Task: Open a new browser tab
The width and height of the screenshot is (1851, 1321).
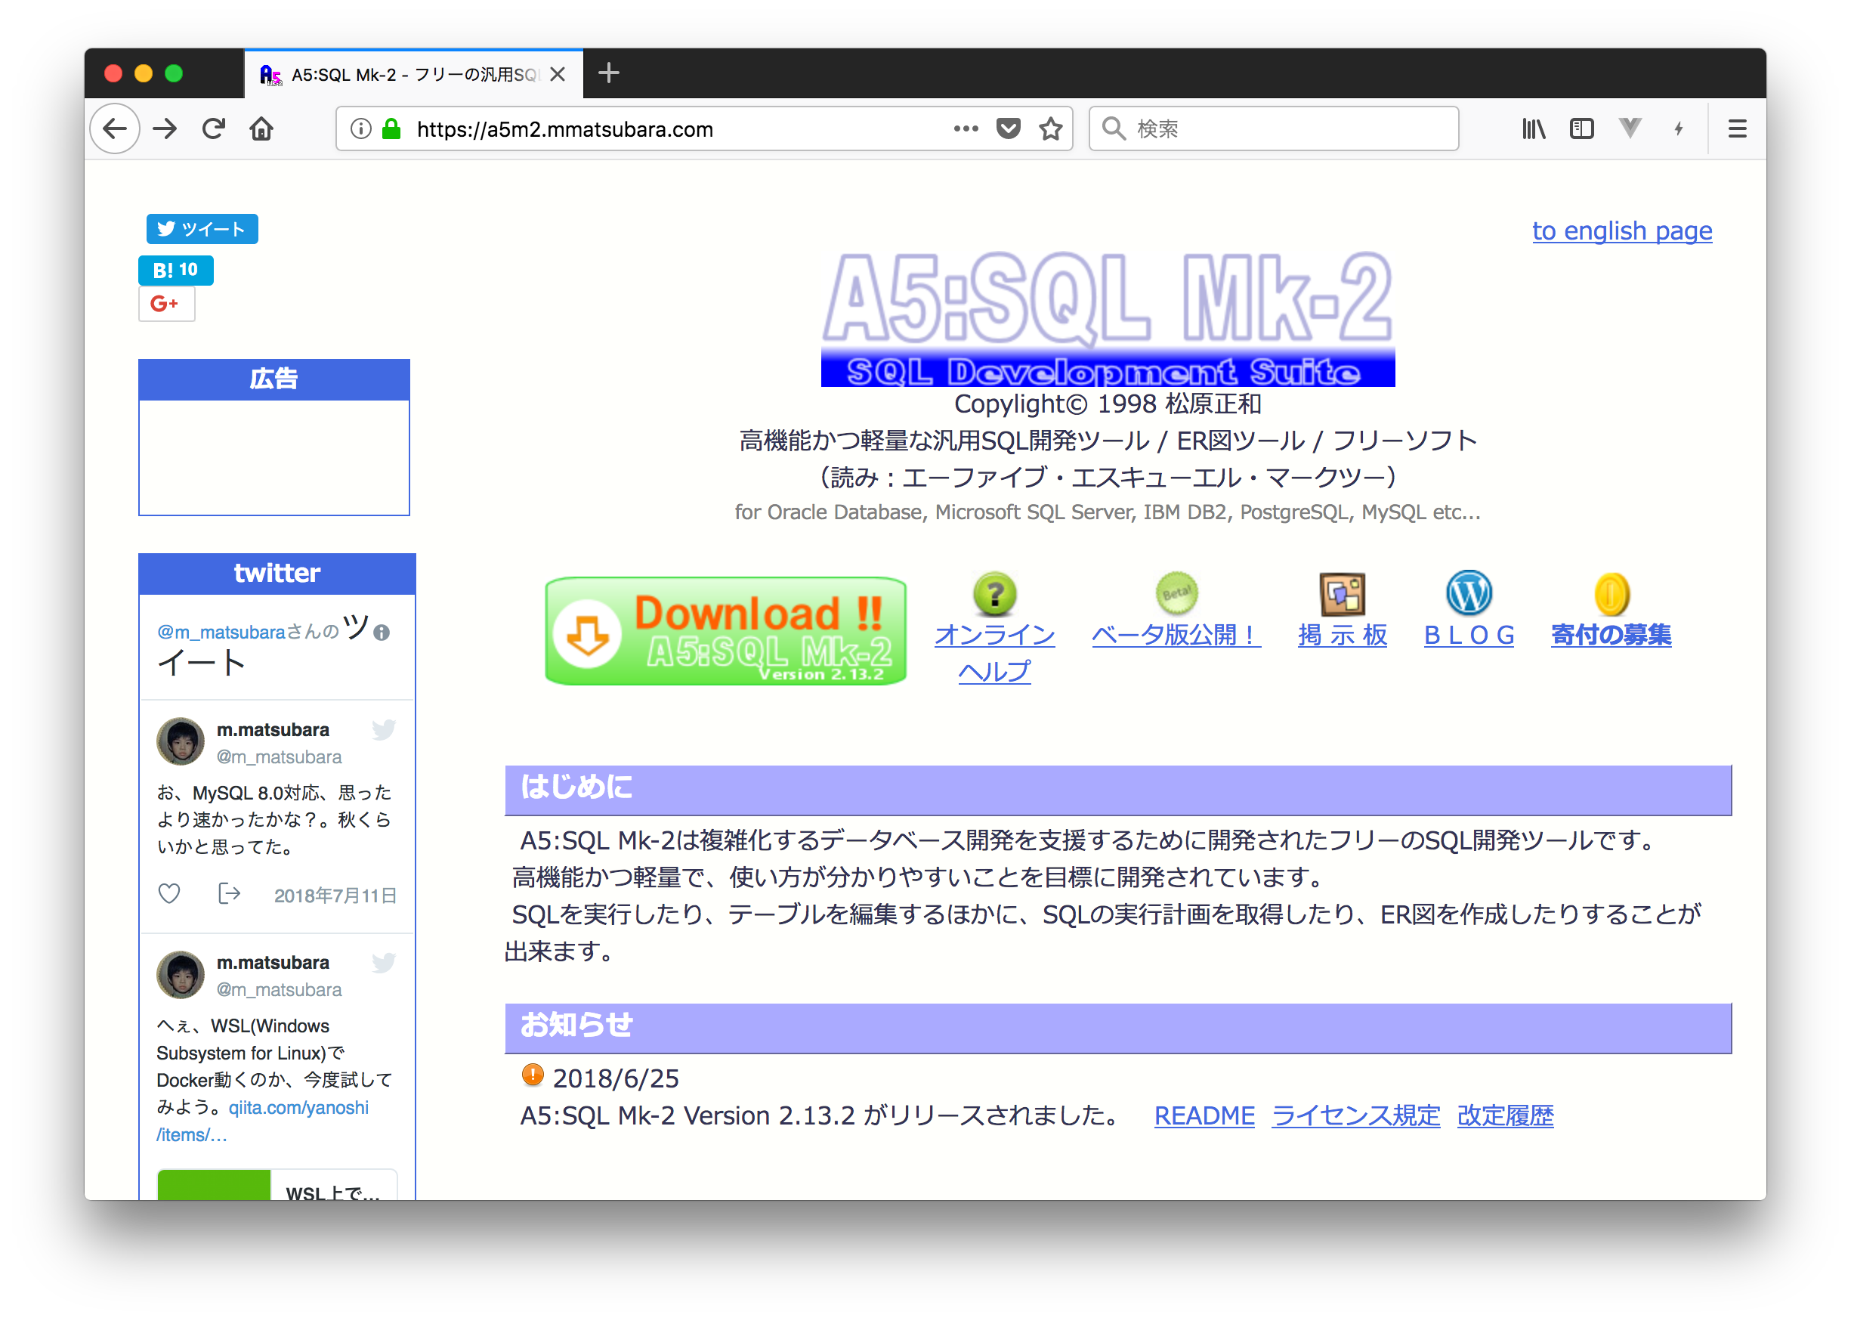Action: tap(608, 73)
